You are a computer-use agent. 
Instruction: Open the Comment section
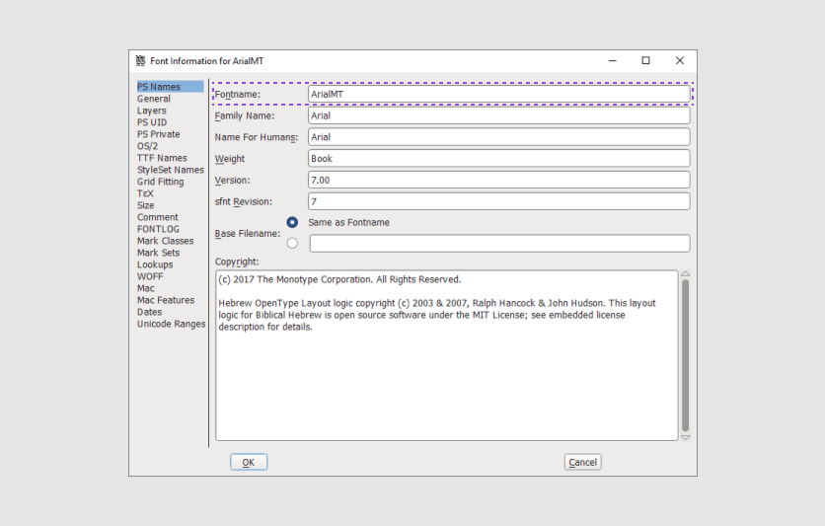coord(157,217)
